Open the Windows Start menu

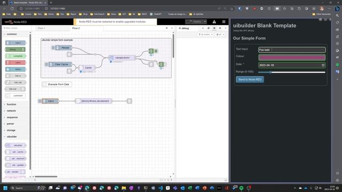(5, 188)
